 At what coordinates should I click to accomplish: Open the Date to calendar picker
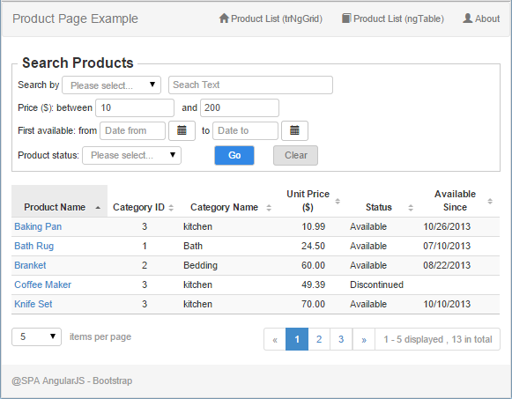pos(294,131)
